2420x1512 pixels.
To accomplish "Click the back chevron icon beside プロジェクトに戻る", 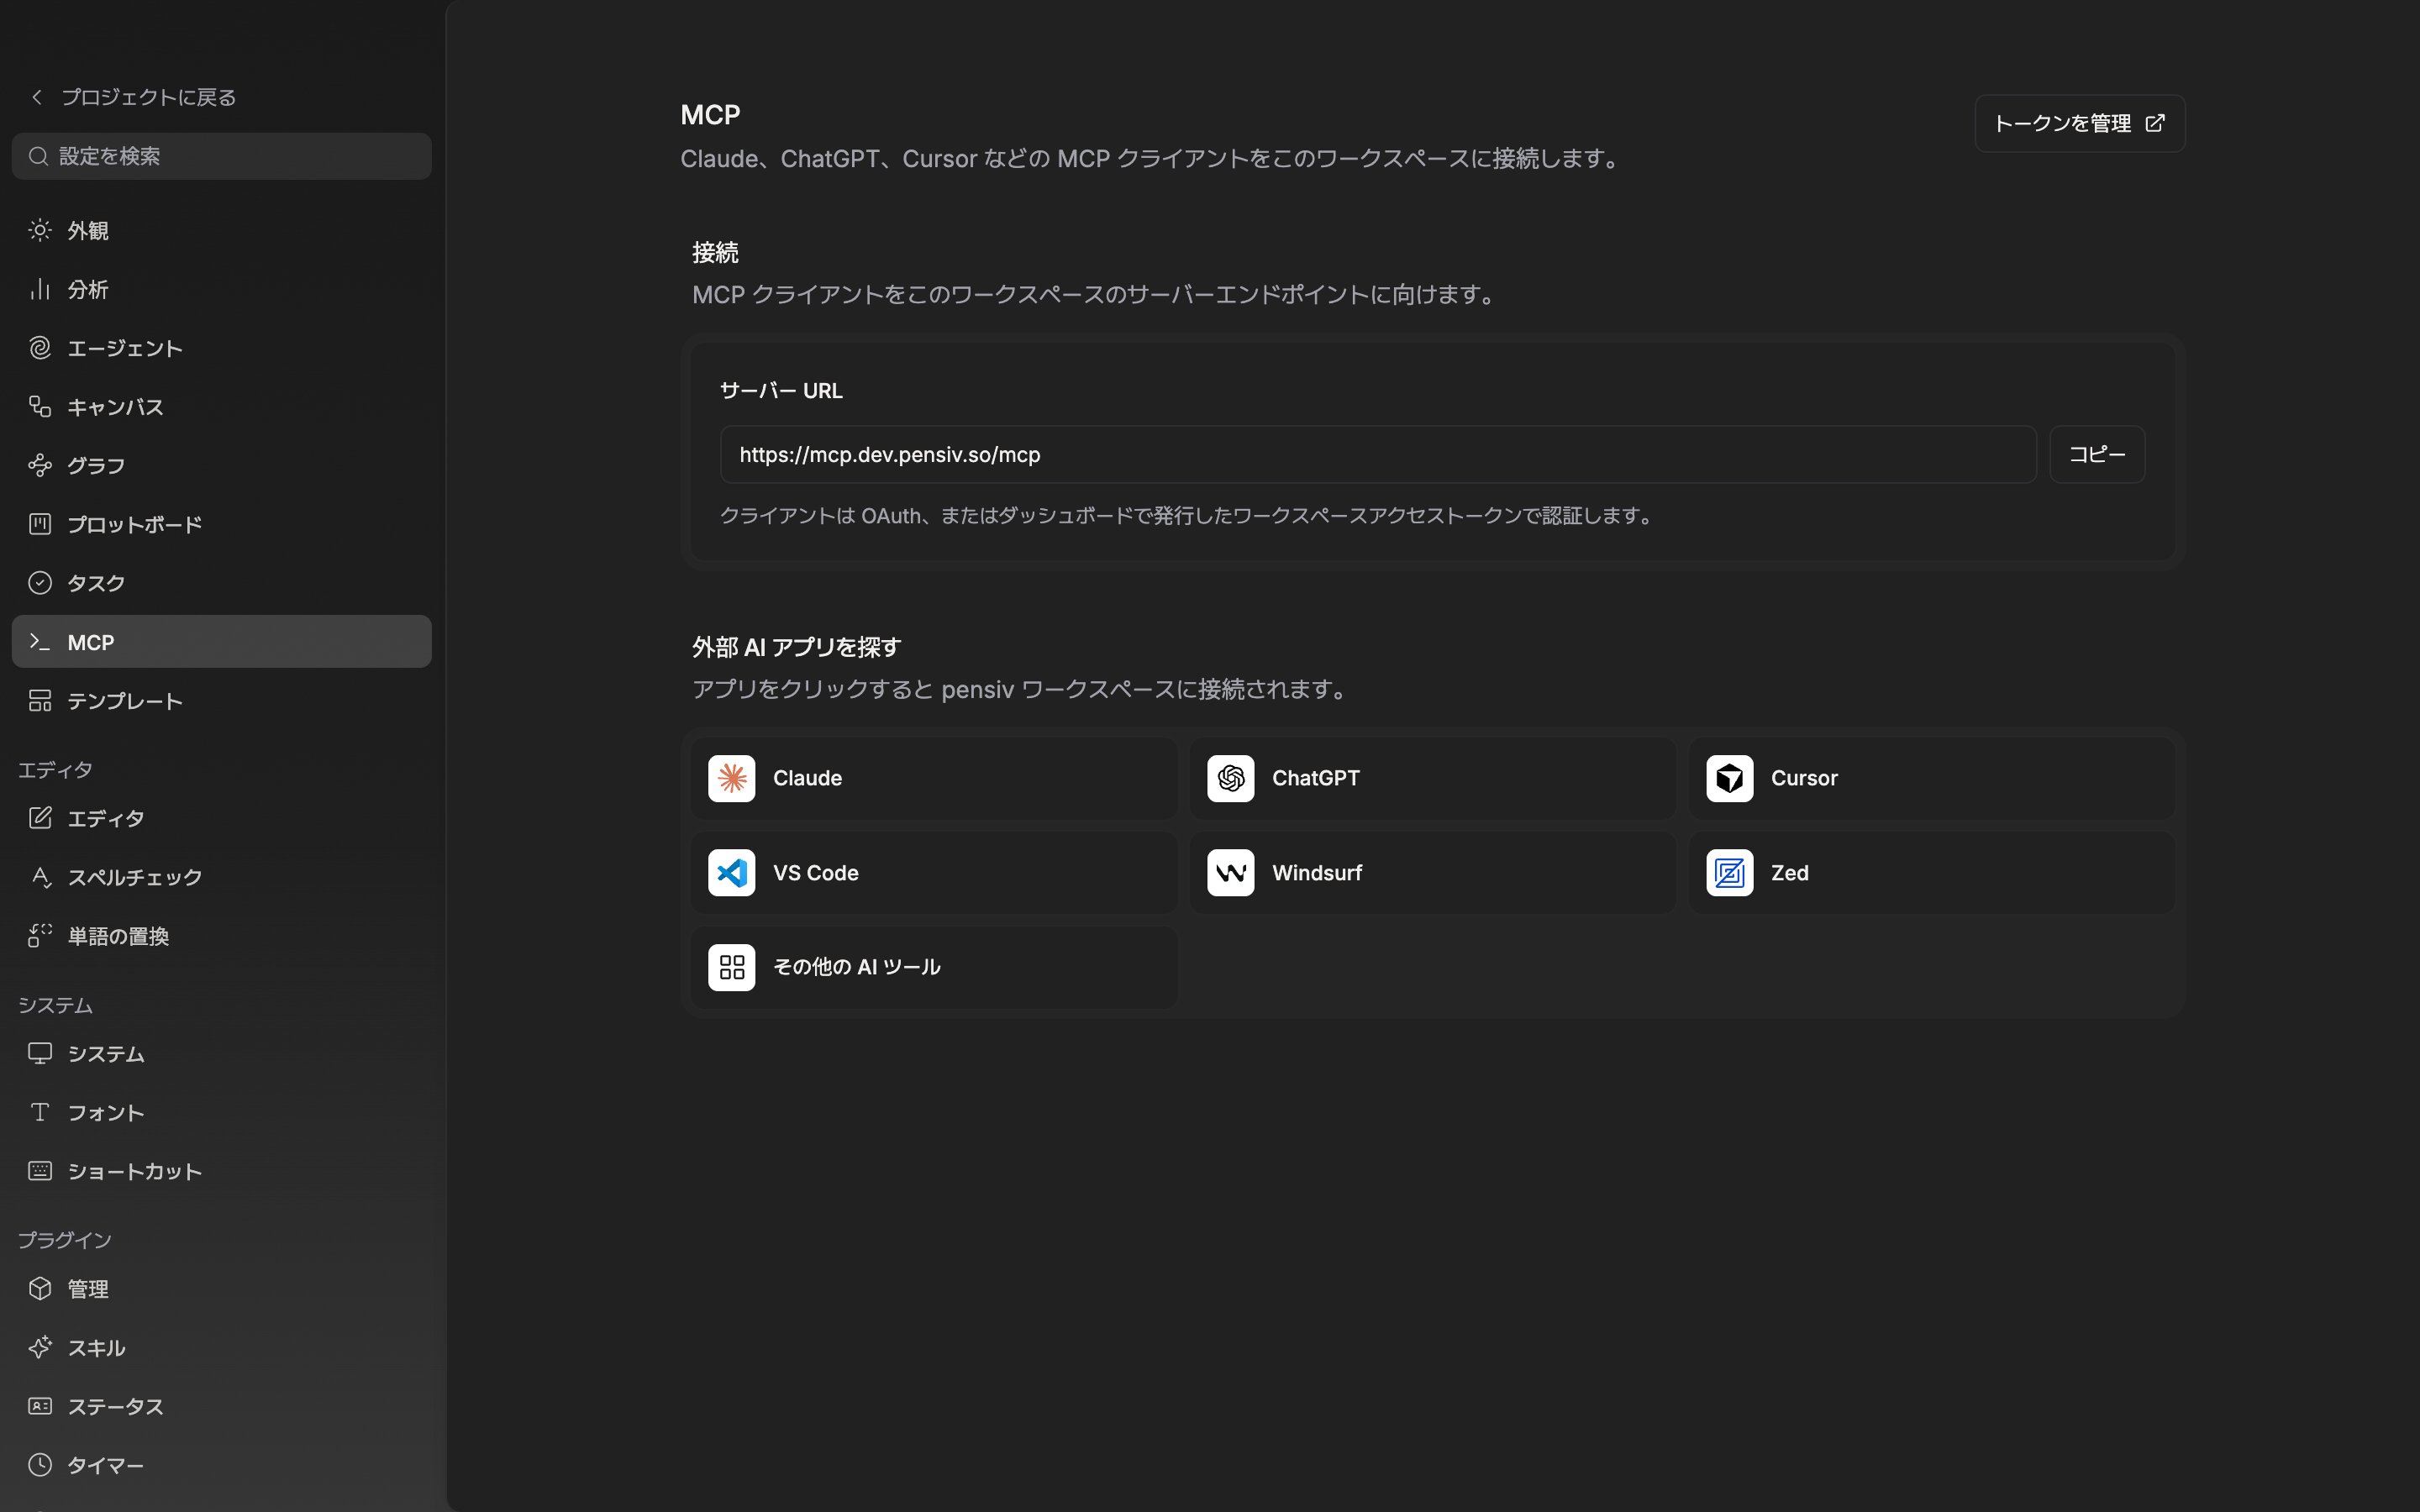I will 37,97.
